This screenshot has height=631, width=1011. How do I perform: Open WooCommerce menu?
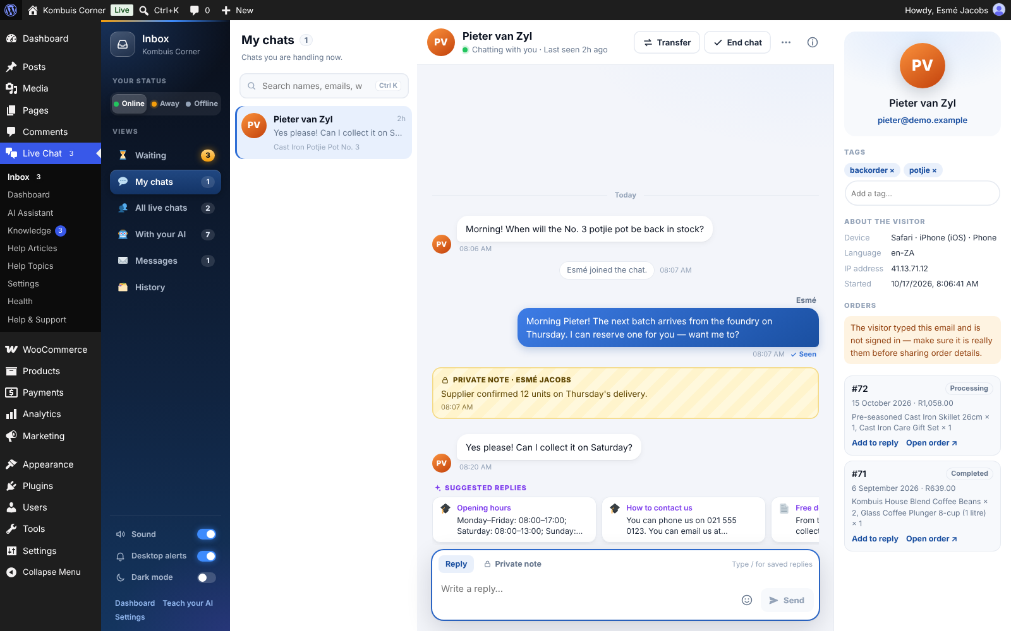click(x=51, y=350)
